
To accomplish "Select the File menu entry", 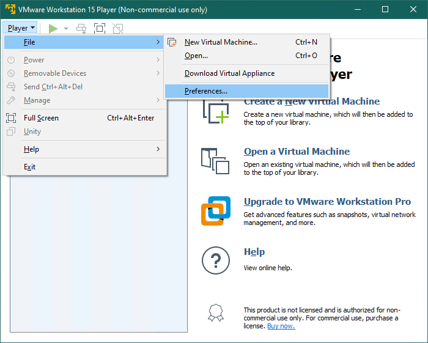I will (x=84, y=42).
